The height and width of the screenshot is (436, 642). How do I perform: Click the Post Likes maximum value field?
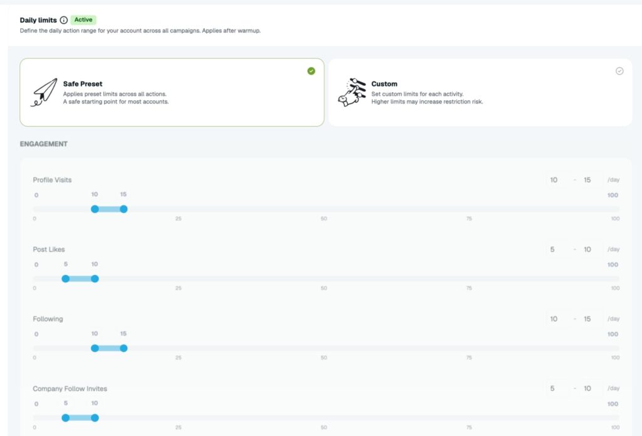(591, 249)
